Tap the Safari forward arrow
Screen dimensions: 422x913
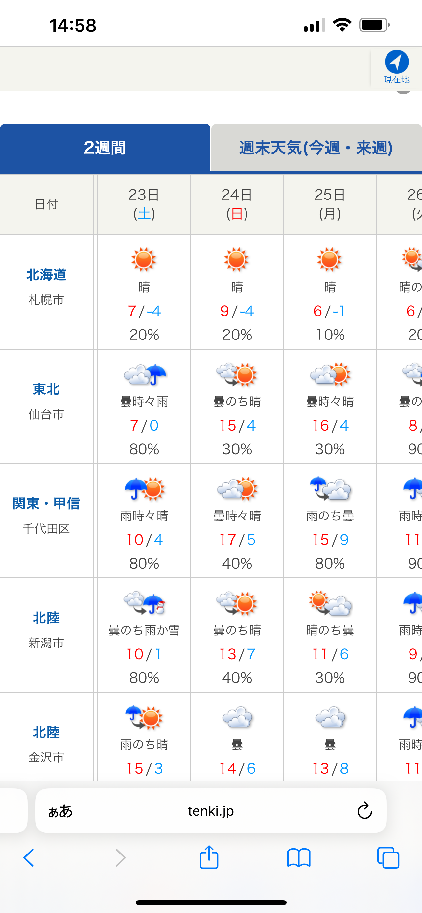120,858
